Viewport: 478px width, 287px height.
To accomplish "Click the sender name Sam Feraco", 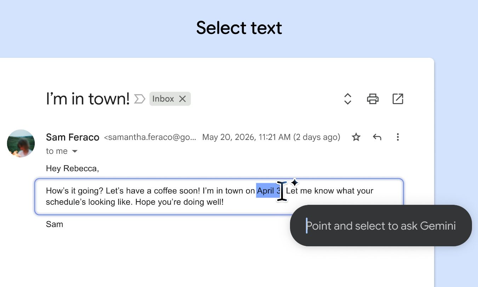I will pos(73,137).
